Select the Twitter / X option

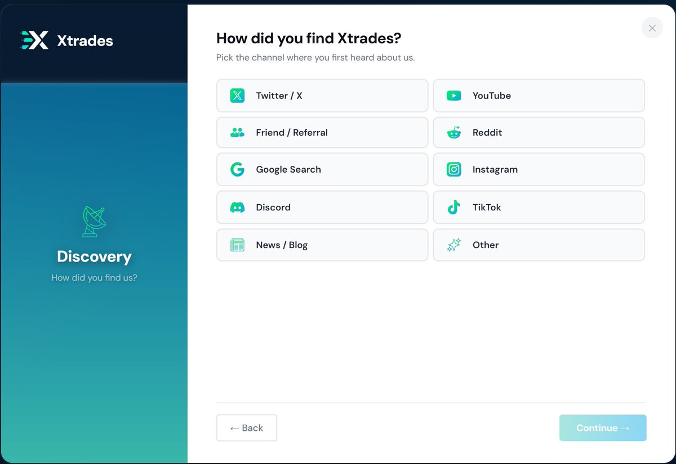(322, 96)
